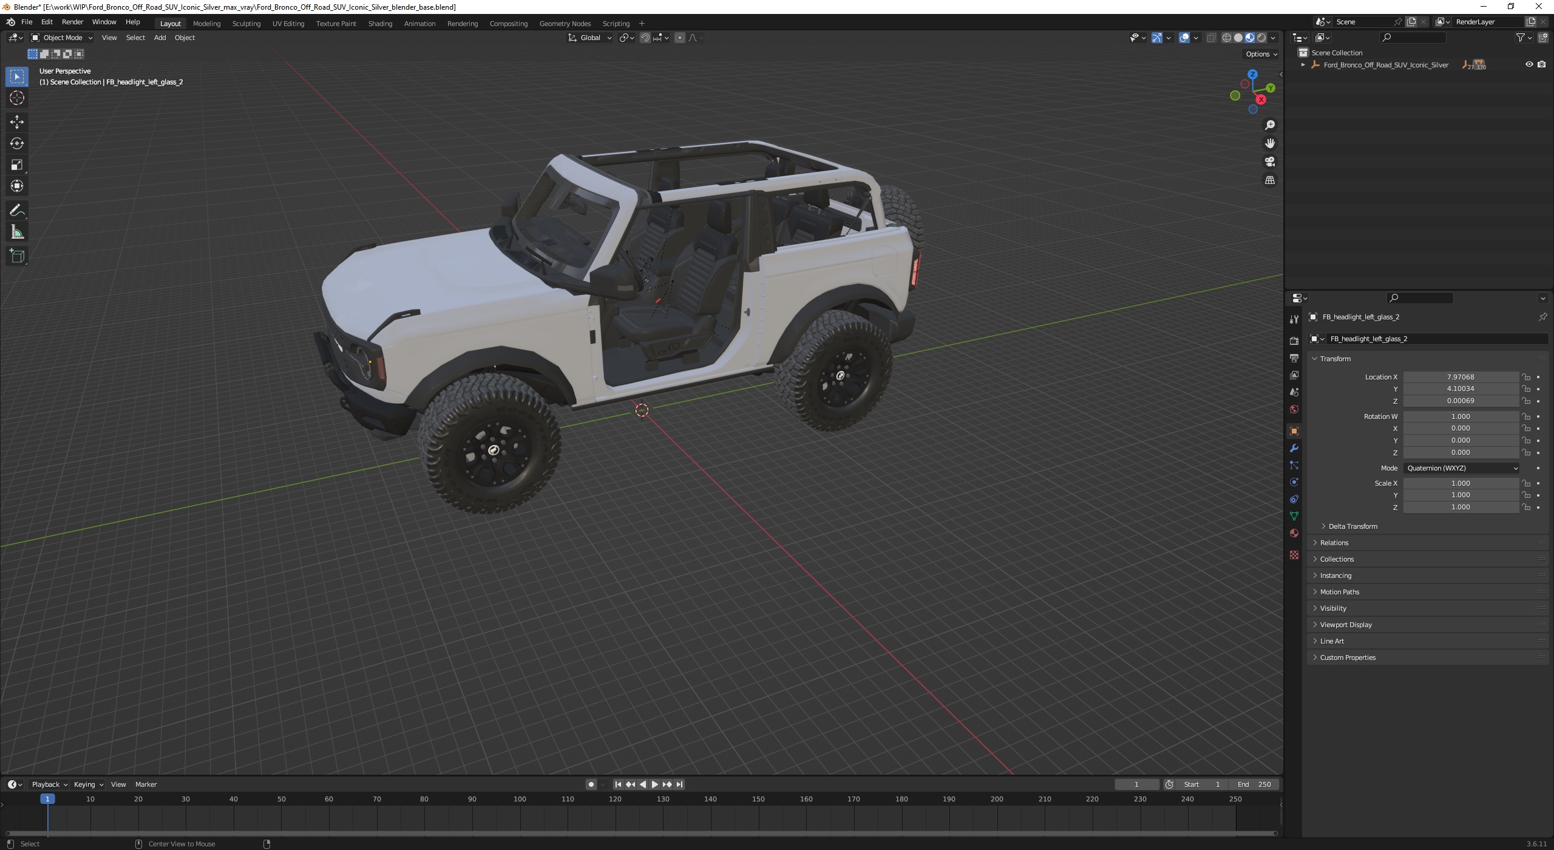The image size is (1554, 850).
Task: Open the Object Mode dropdown
Action: pos(62,38)
